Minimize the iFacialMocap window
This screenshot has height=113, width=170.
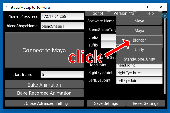coord(137,7)
